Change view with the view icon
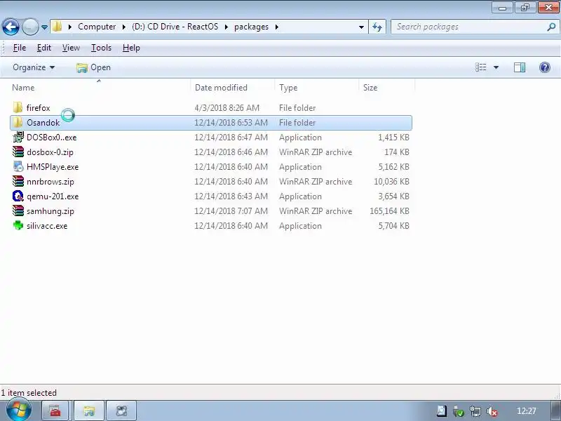Screen dimensions: 561x421 pyautogui.click(x=481, y=67)
